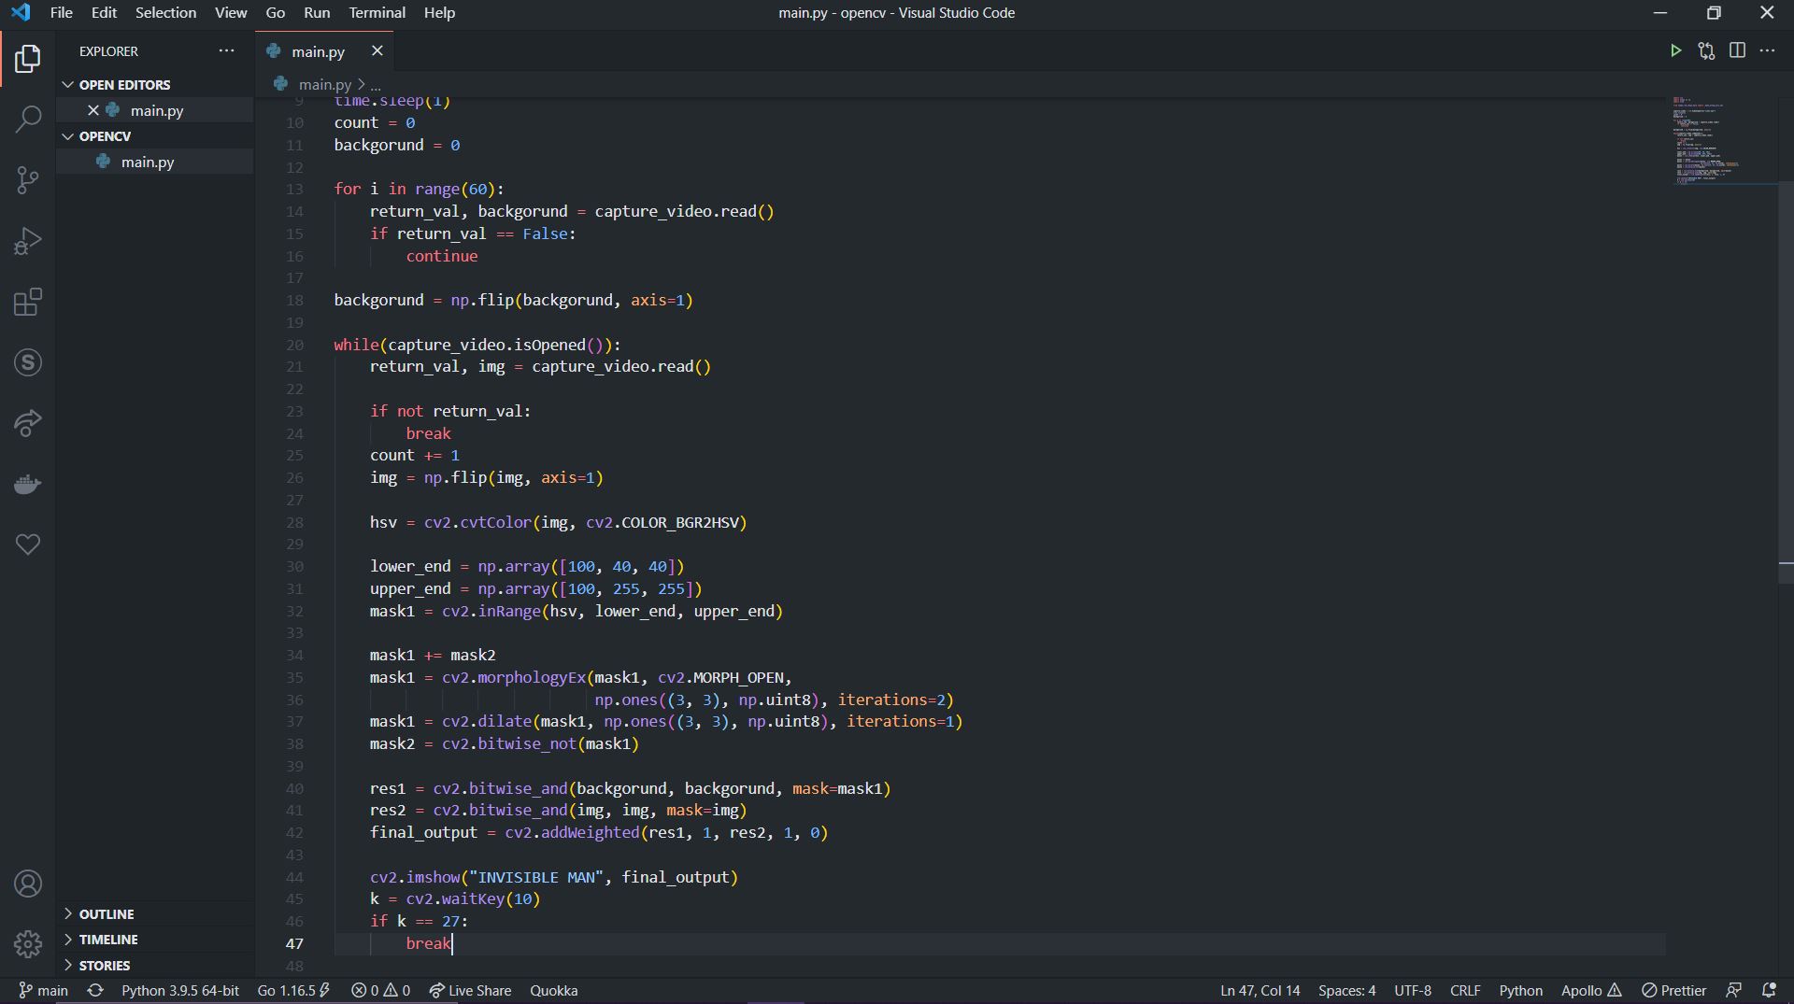Place cursor on 'hsv = cv2.cvtColor' line
The width and height of the screenshot is (1794, 1004).
click(x=558, y=522)
